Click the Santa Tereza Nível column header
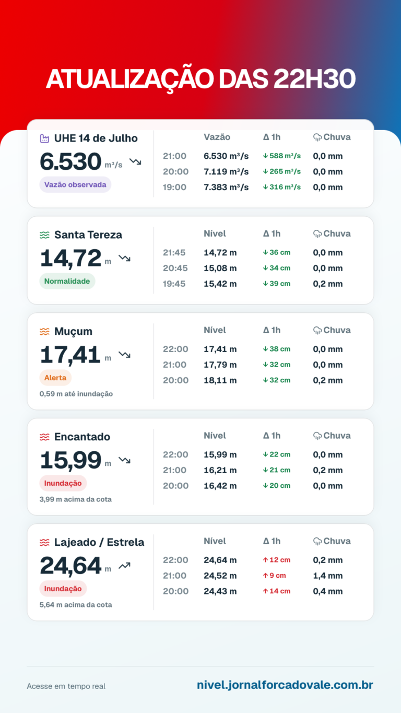401x713 pixels. 215,233
